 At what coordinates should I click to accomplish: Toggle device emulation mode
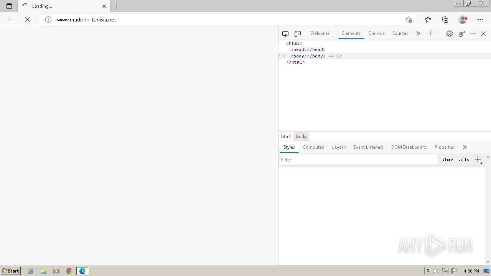point(298,34)
